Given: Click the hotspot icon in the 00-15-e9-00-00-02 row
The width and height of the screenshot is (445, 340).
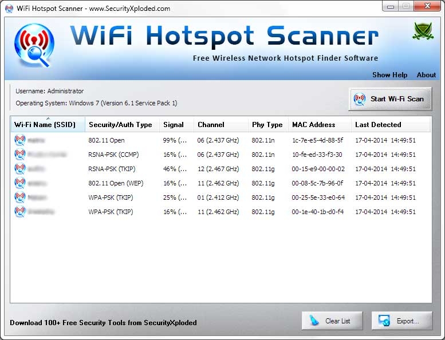Looking at the screenshot, I should [x=20, y=169].
